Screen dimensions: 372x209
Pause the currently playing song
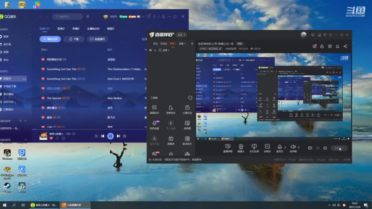click(110, 136)
